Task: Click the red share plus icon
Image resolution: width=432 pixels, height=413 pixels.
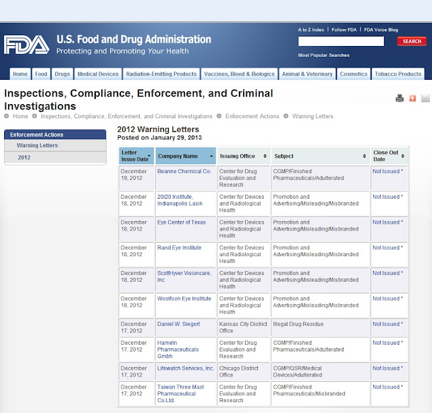Action: coord(412,98)
